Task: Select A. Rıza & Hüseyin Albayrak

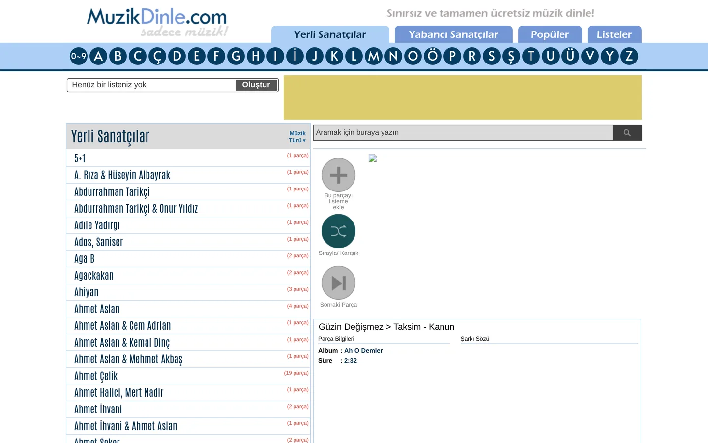Action: pos(188,175)
